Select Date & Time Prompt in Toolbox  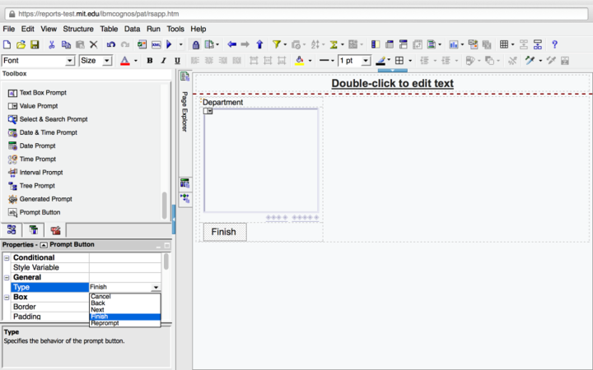tap(48, 132)
